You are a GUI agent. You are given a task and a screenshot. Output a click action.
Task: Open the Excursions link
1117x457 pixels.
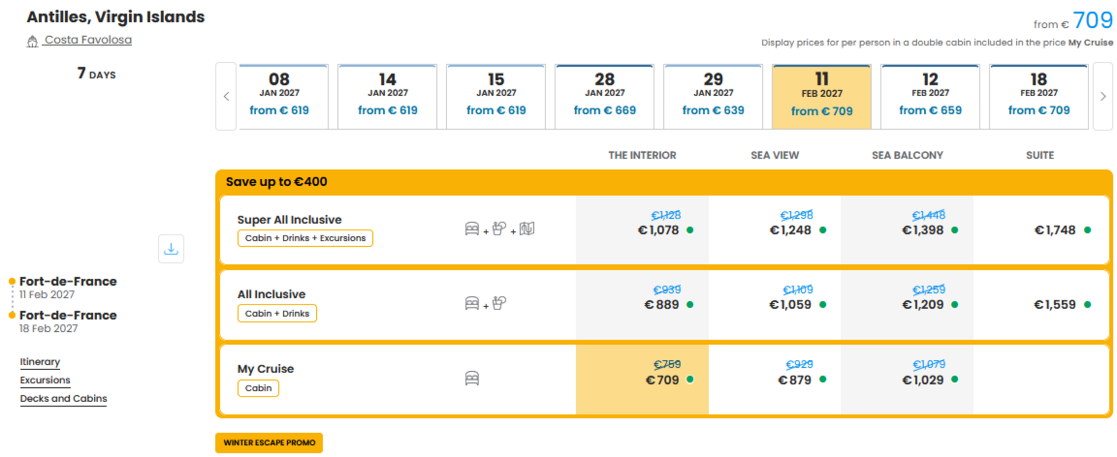[45, 380]
